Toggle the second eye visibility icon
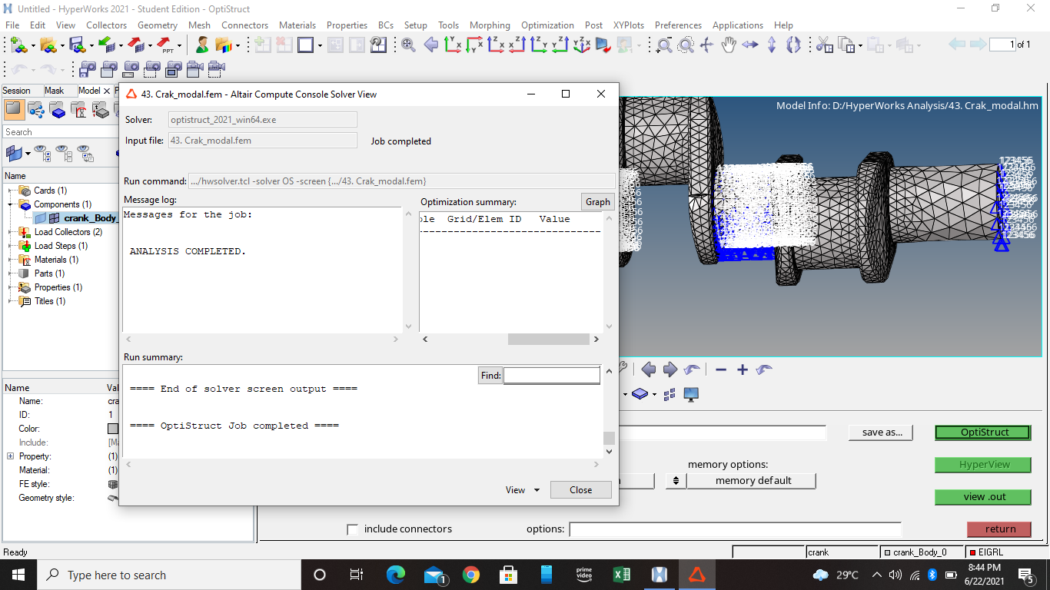This screenshot has width=1050, height=590. tap(62, 153)
